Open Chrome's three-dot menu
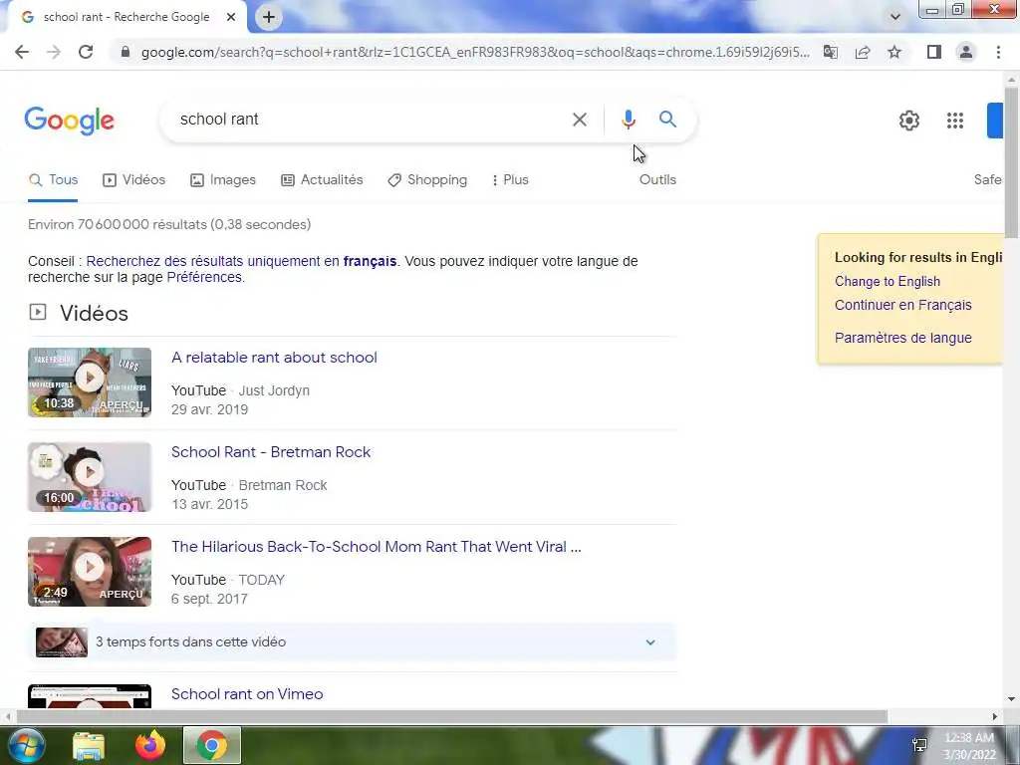The width and height of the screenshot is (1020, 765). click(x=998, y=52)
